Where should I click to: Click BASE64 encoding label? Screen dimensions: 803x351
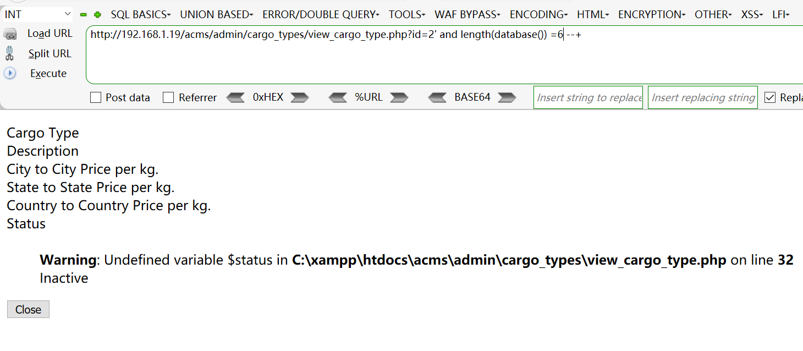click(x=472, y=97)
